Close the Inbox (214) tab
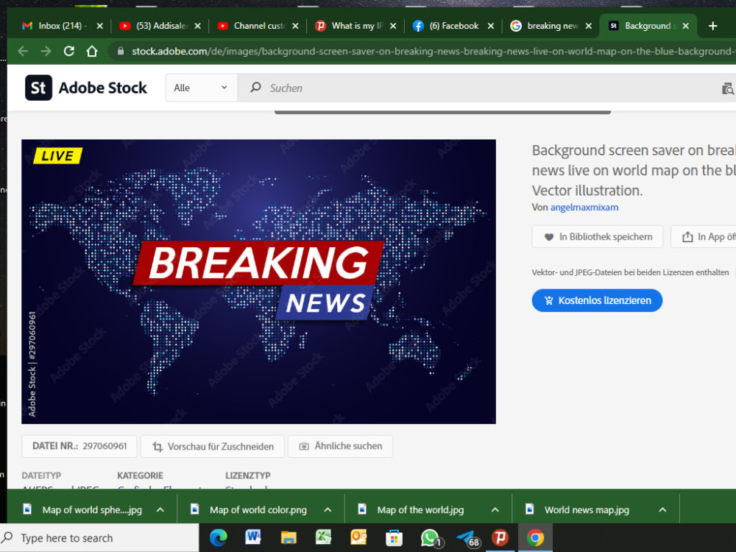Image resolution: width=736 pixels, height=552 pixels. 99,26
